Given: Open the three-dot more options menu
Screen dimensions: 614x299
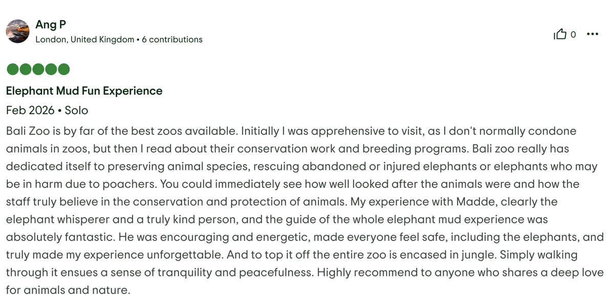Looking at the screenshot, I should [593, 34].
